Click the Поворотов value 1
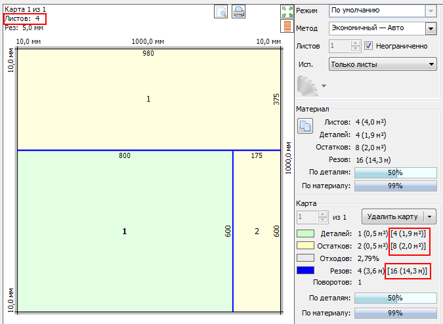The image size is (443, 324). 360,282
